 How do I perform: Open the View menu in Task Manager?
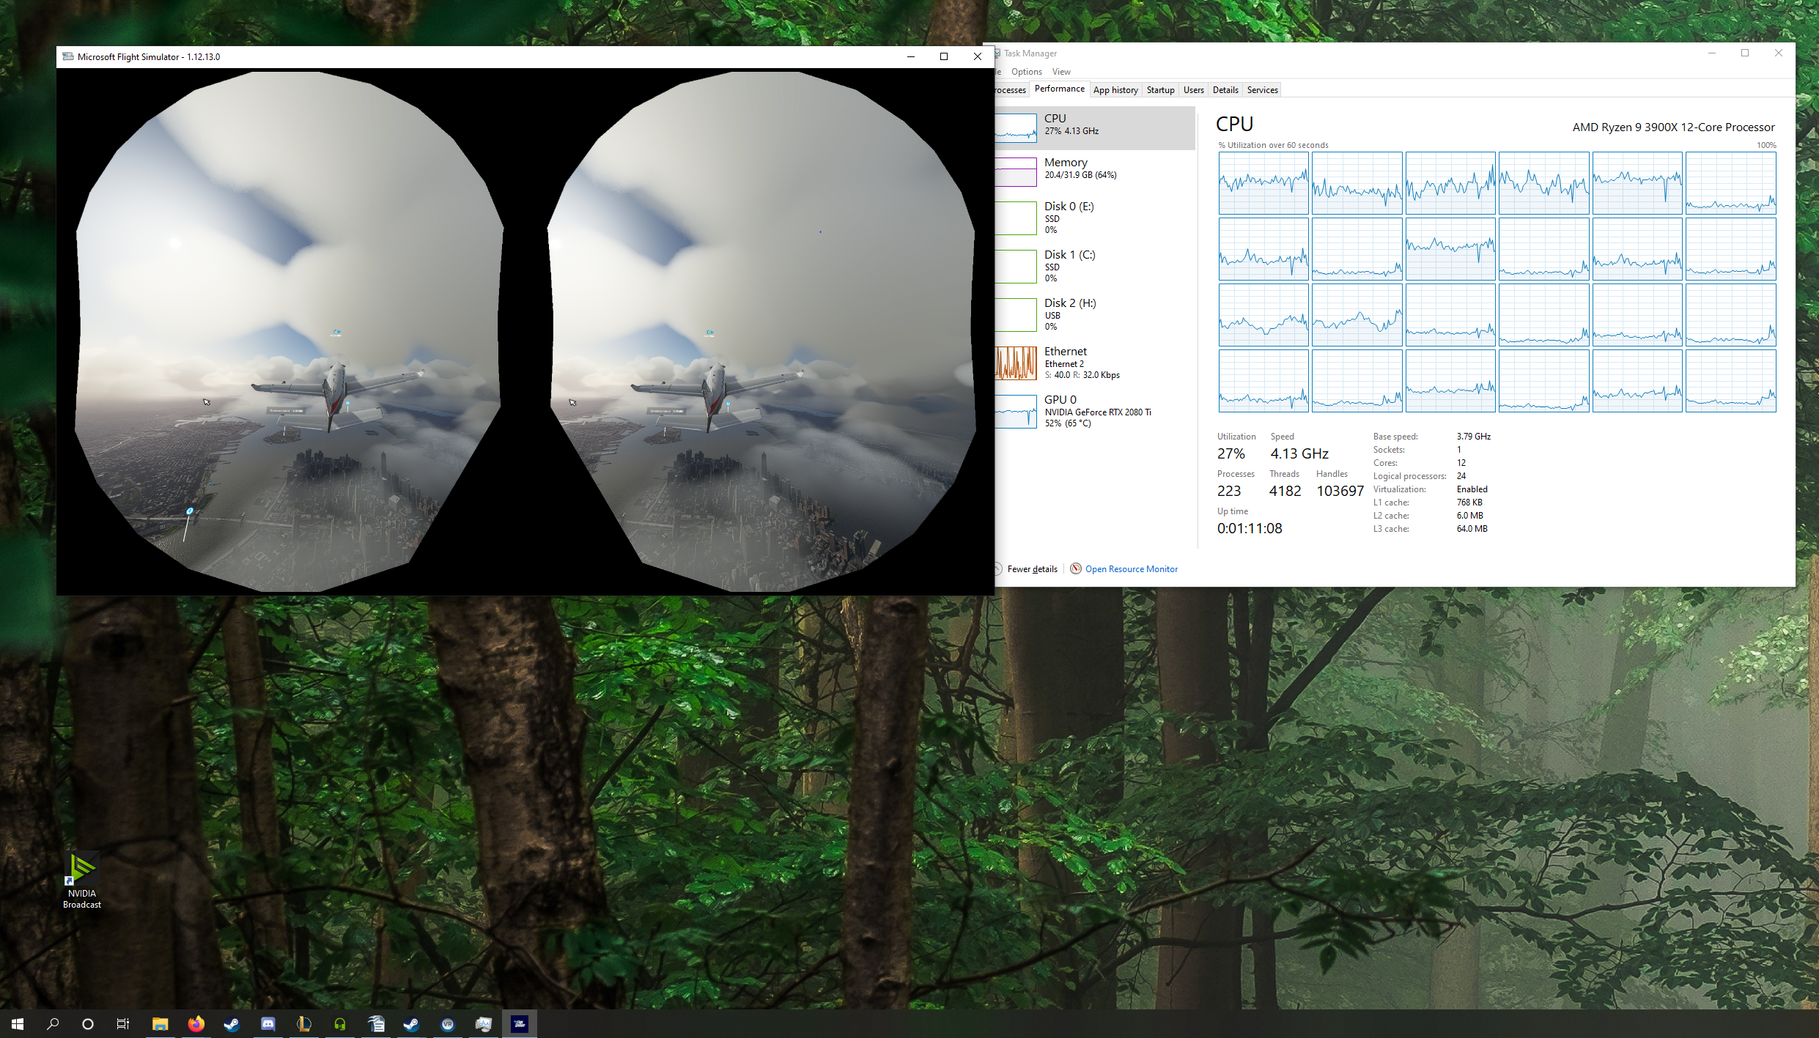[x=1060, y=72]
